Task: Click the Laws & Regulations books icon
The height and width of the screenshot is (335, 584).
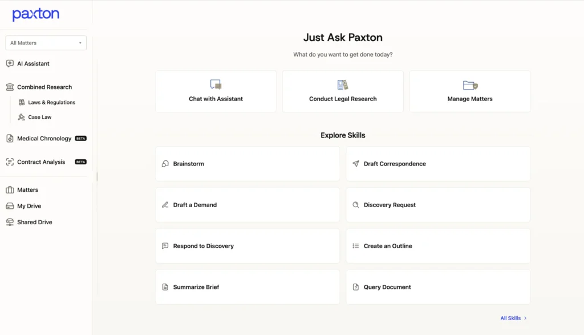Action: [22, 103]
